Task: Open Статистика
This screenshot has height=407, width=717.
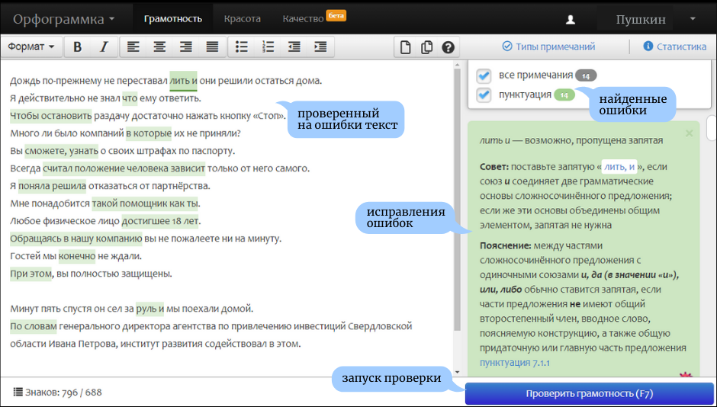Action: [x=675, y=46]
